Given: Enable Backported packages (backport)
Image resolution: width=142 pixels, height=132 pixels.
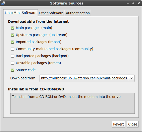Looking at the screenshot, I should [x=13, y=56].
